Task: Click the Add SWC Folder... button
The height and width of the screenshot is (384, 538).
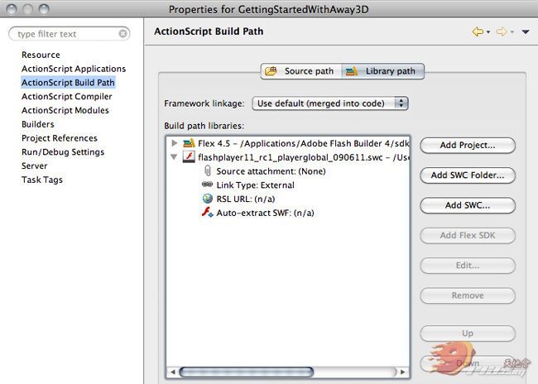Action: coord(468,175)
